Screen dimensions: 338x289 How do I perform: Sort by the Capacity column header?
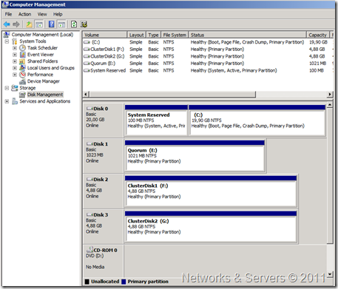(x=317, y=35)
